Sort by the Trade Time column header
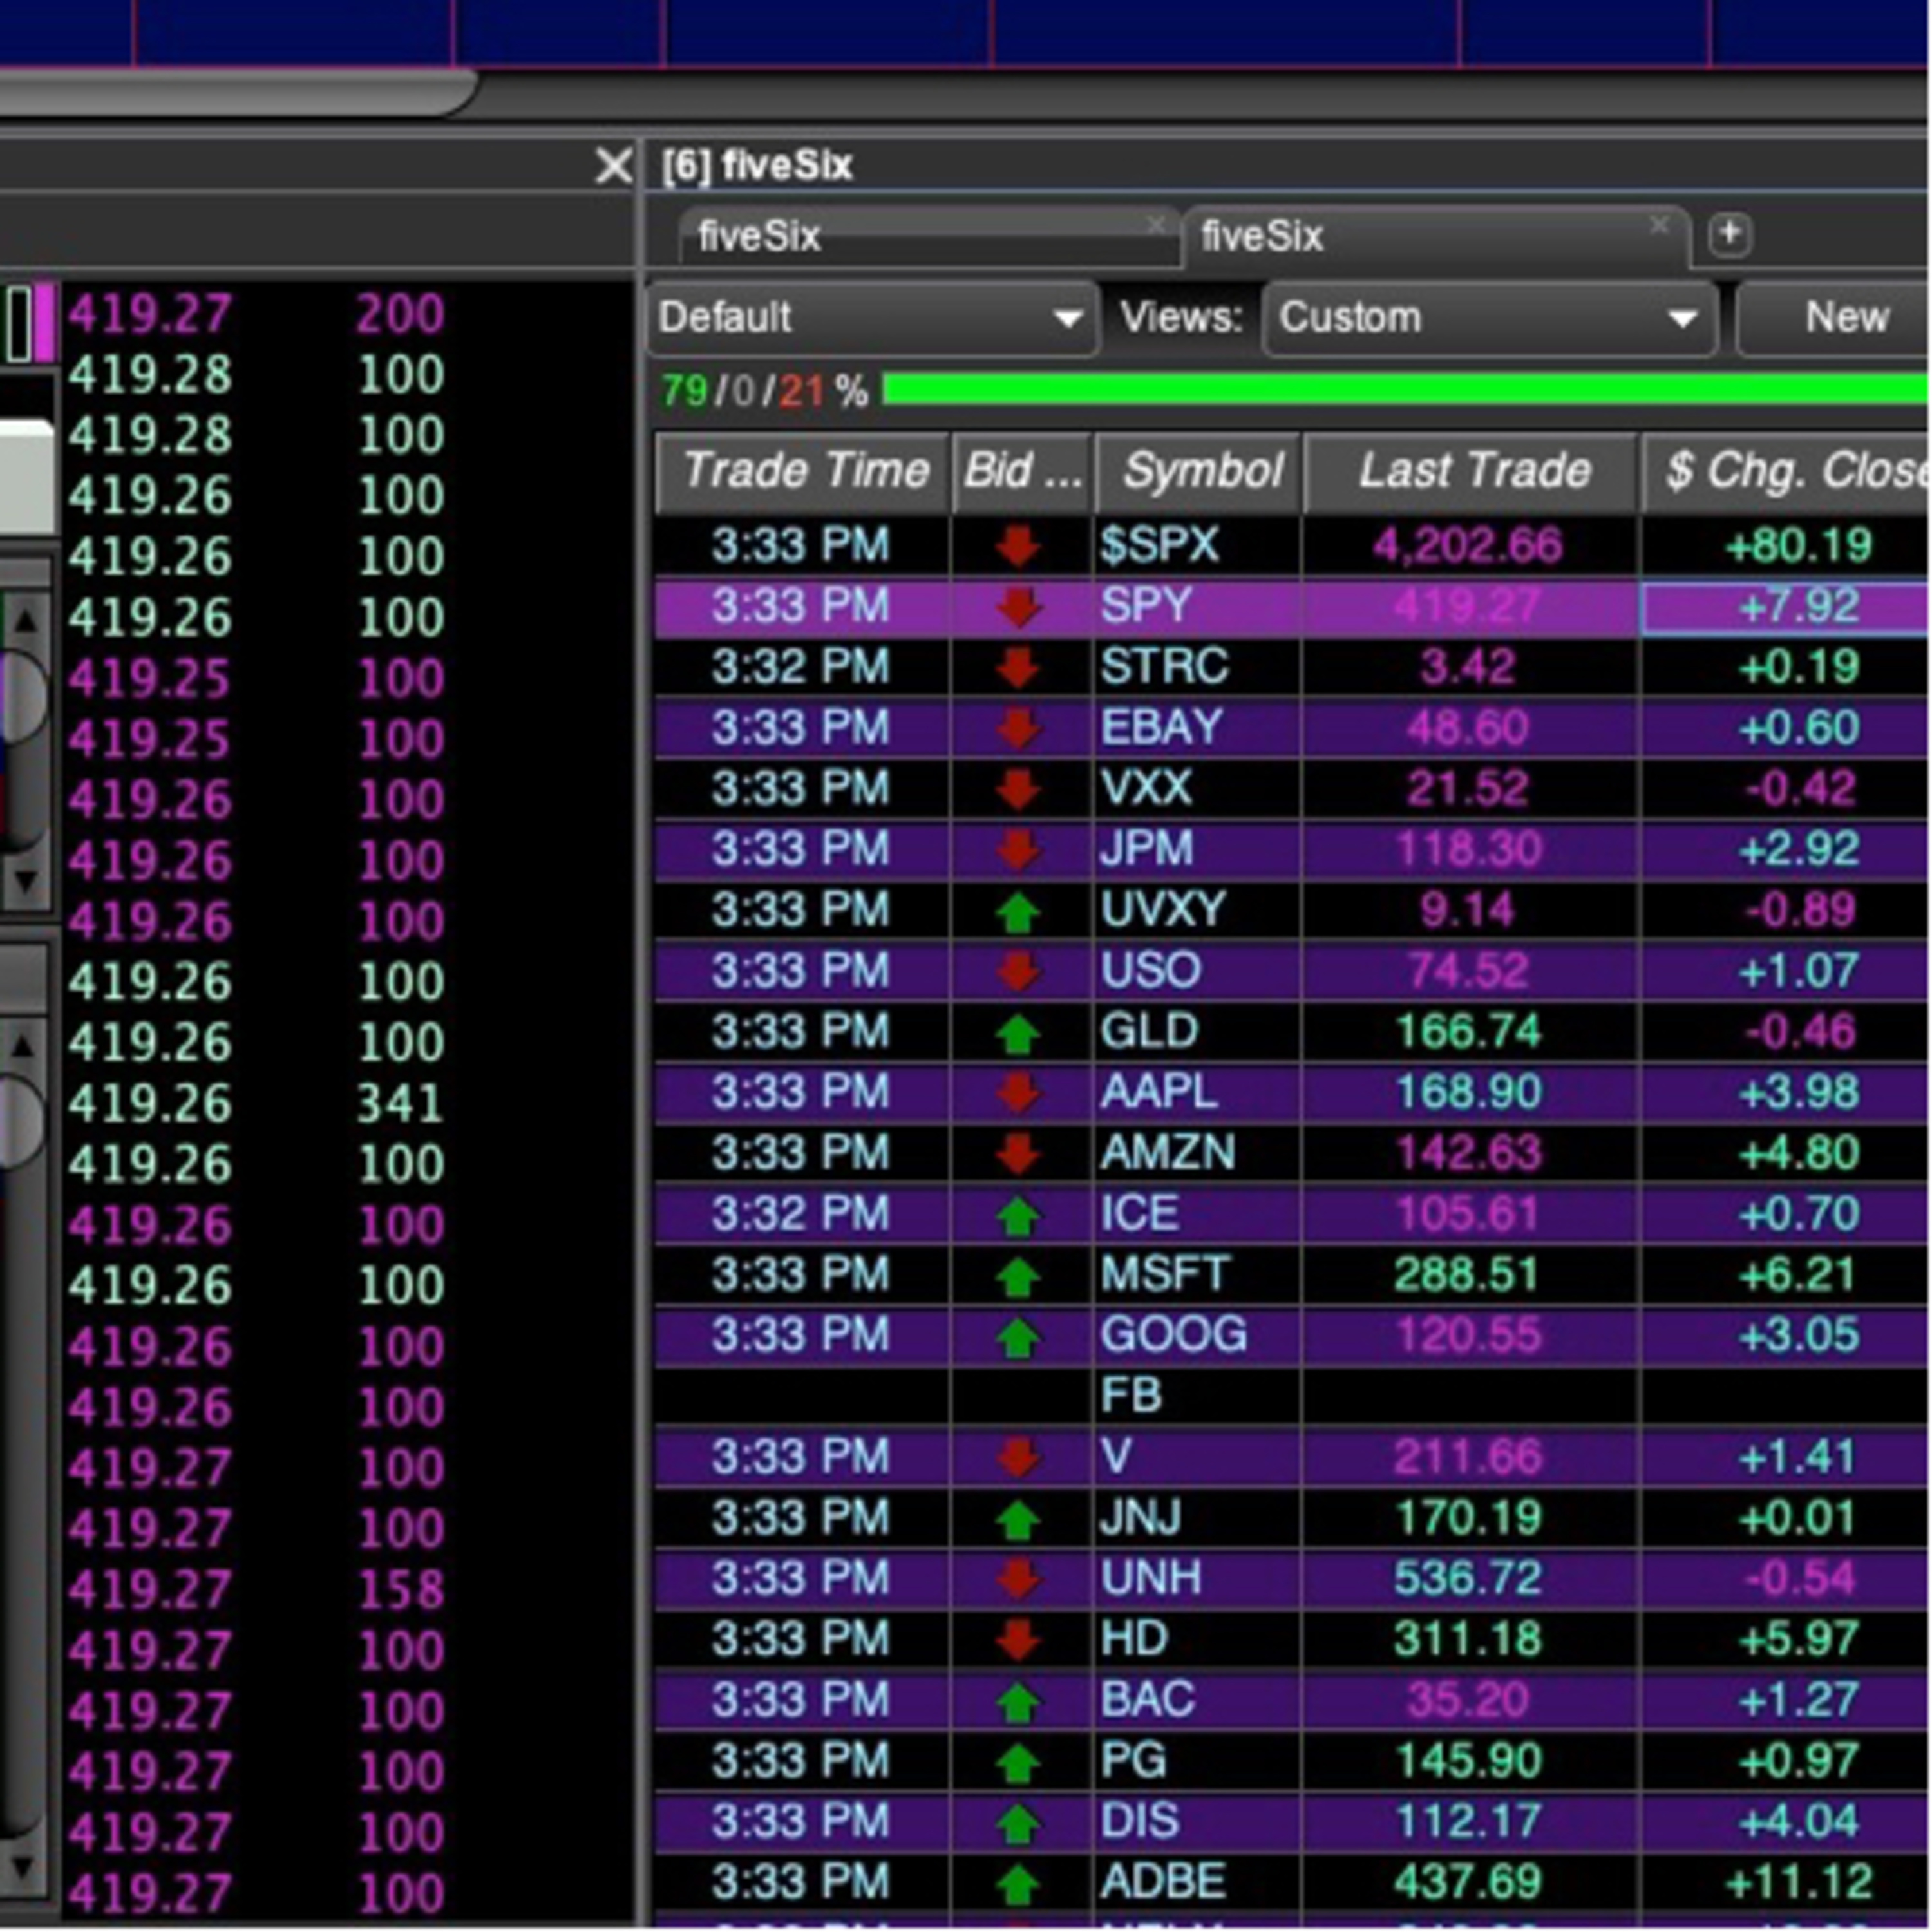The width and height of the screenshot is (1932, 1932). tap(803, 471)
